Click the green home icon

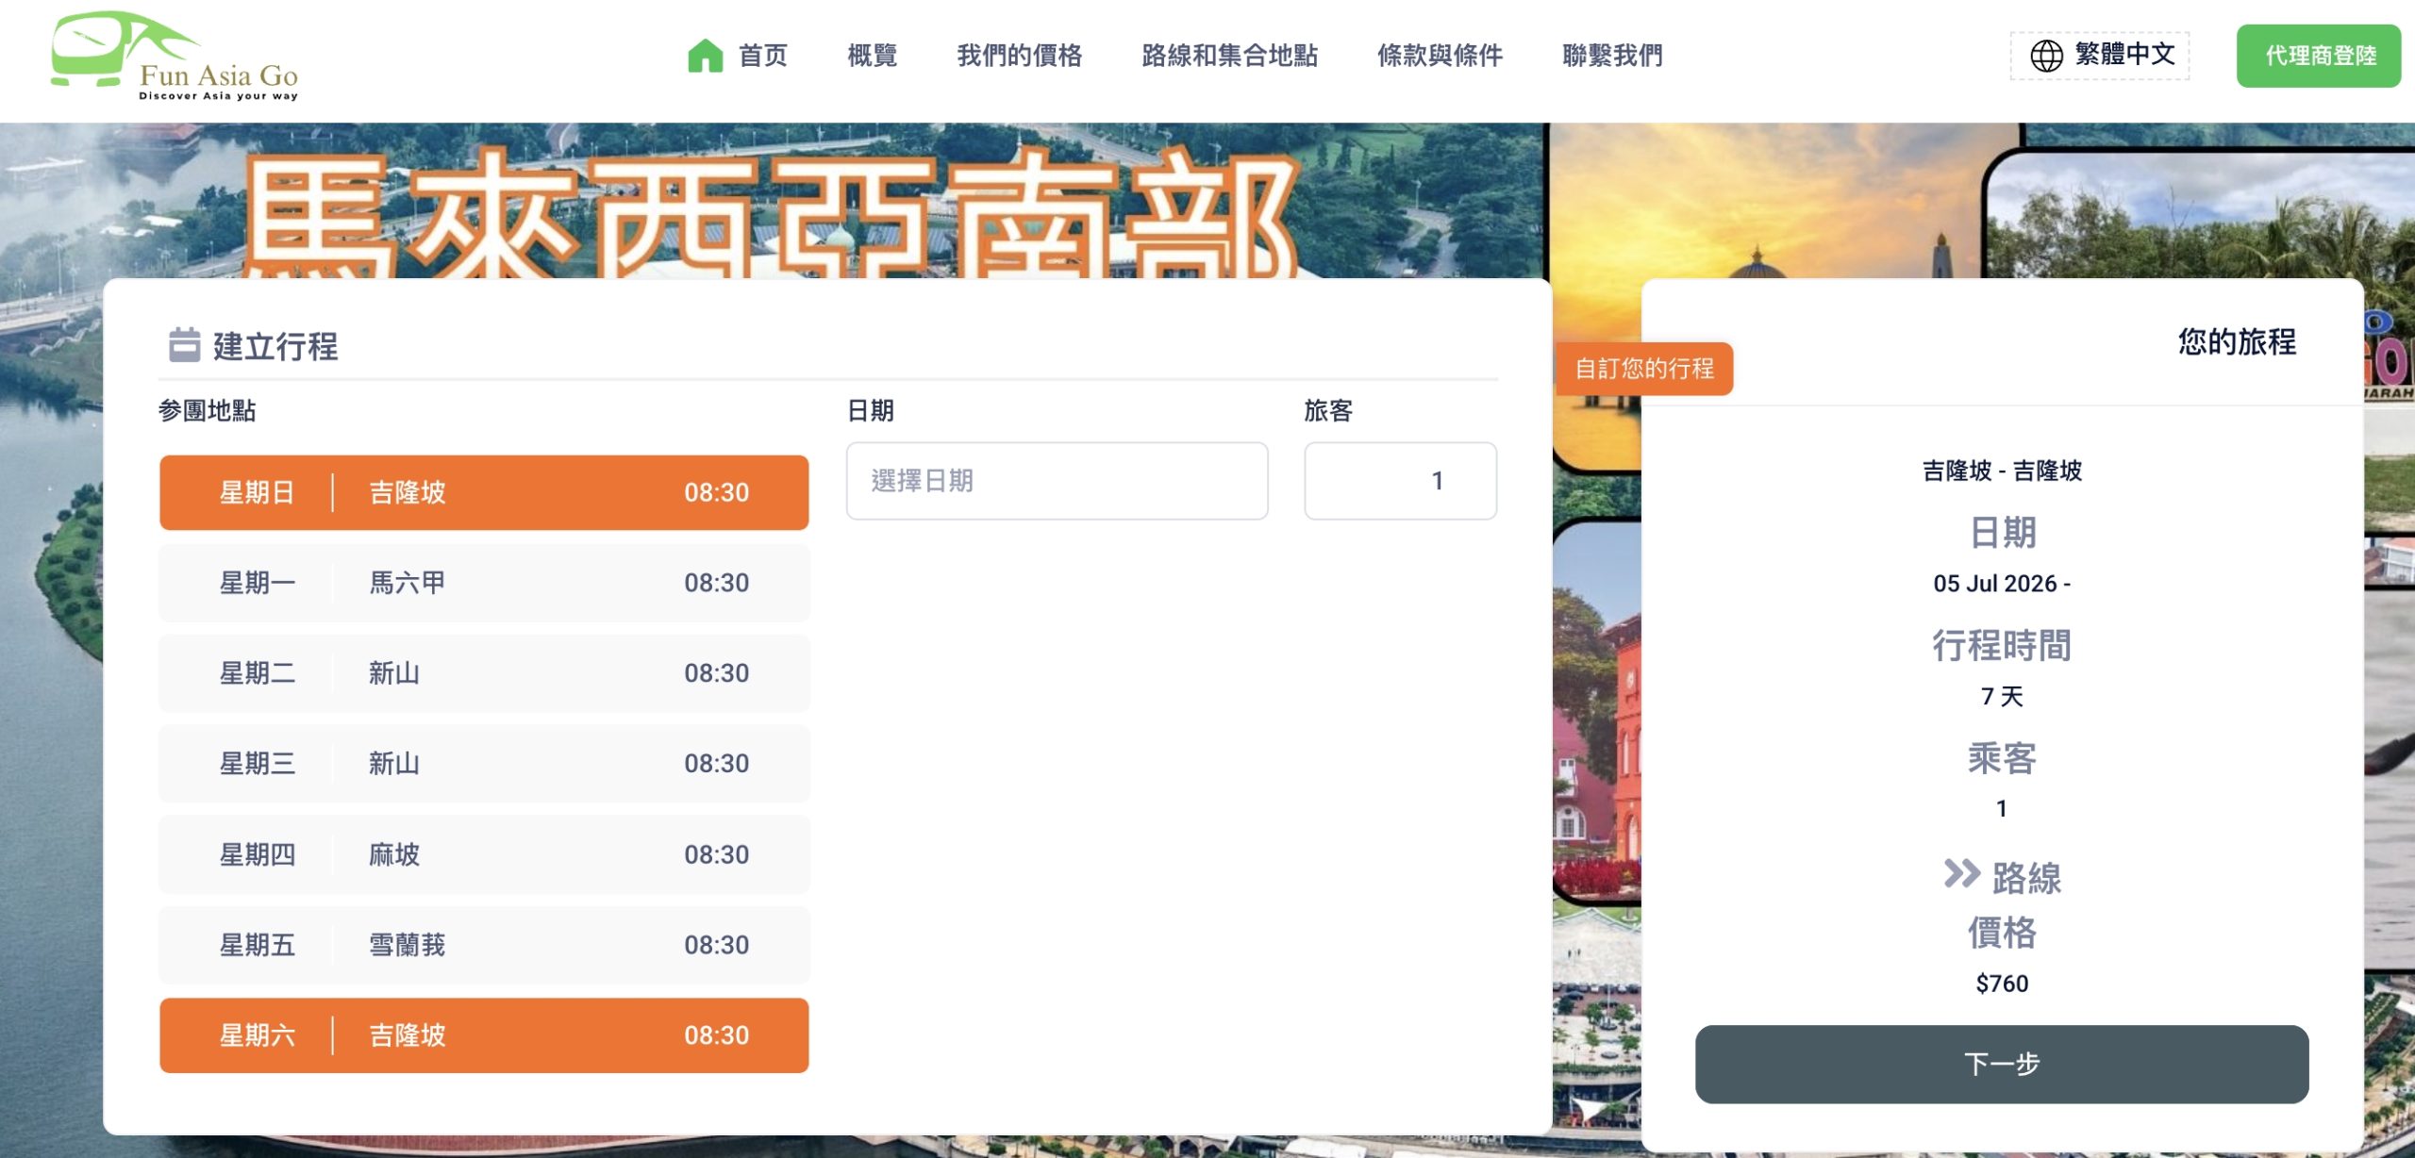[x=705, y=56]
